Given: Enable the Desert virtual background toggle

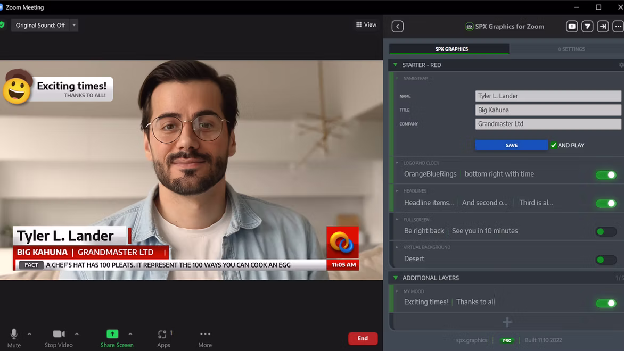Looking at the screenshot, I should point(606,260).
